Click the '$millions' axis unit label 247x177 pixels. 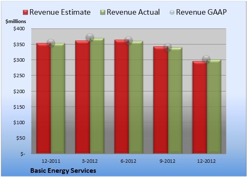(16, 21)
